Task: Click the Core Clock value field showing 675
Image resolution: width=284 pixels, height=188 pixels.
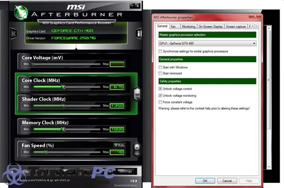Action: [117, 87]
